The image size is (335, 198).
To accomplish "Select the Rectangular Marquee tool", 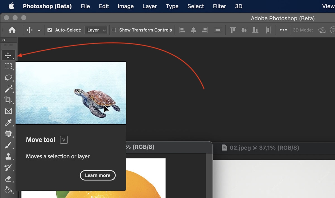I will click(8, 66).
